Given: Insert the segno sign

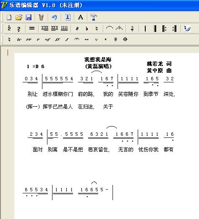Looking at the screenshot, I should [x=115, y=40].
